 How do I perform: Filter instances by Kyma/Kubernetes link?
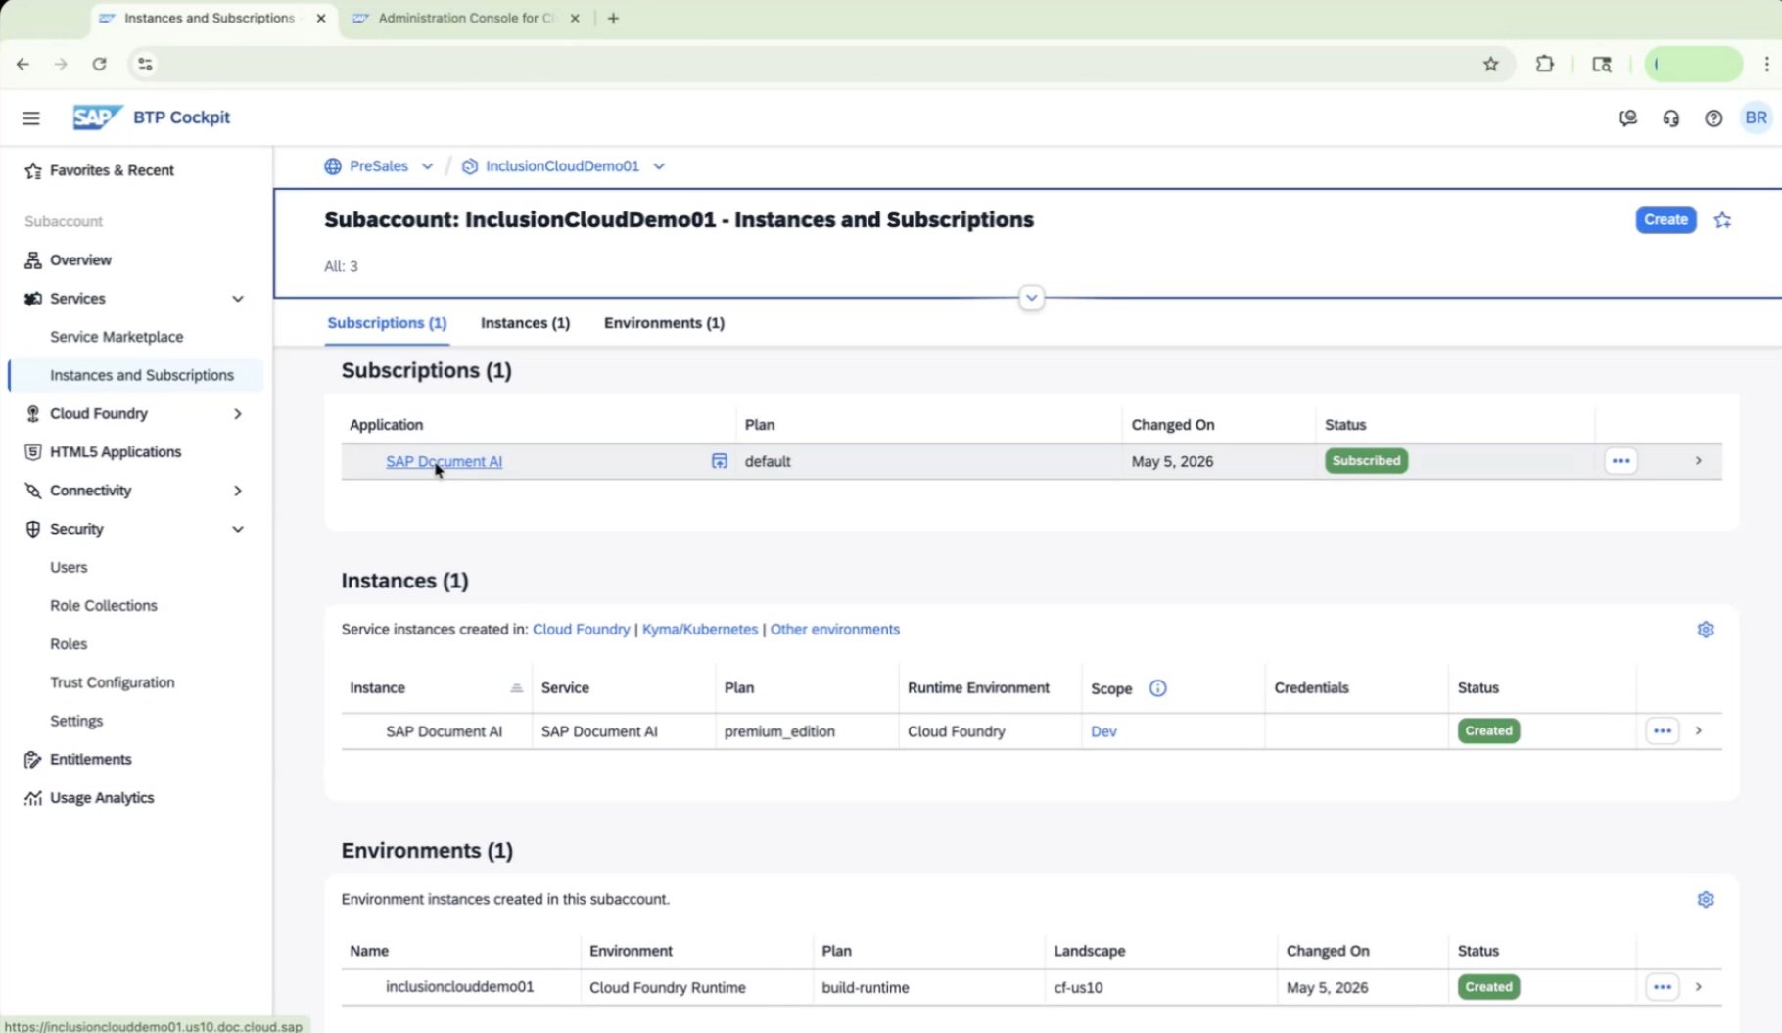[x=700, y=630]
